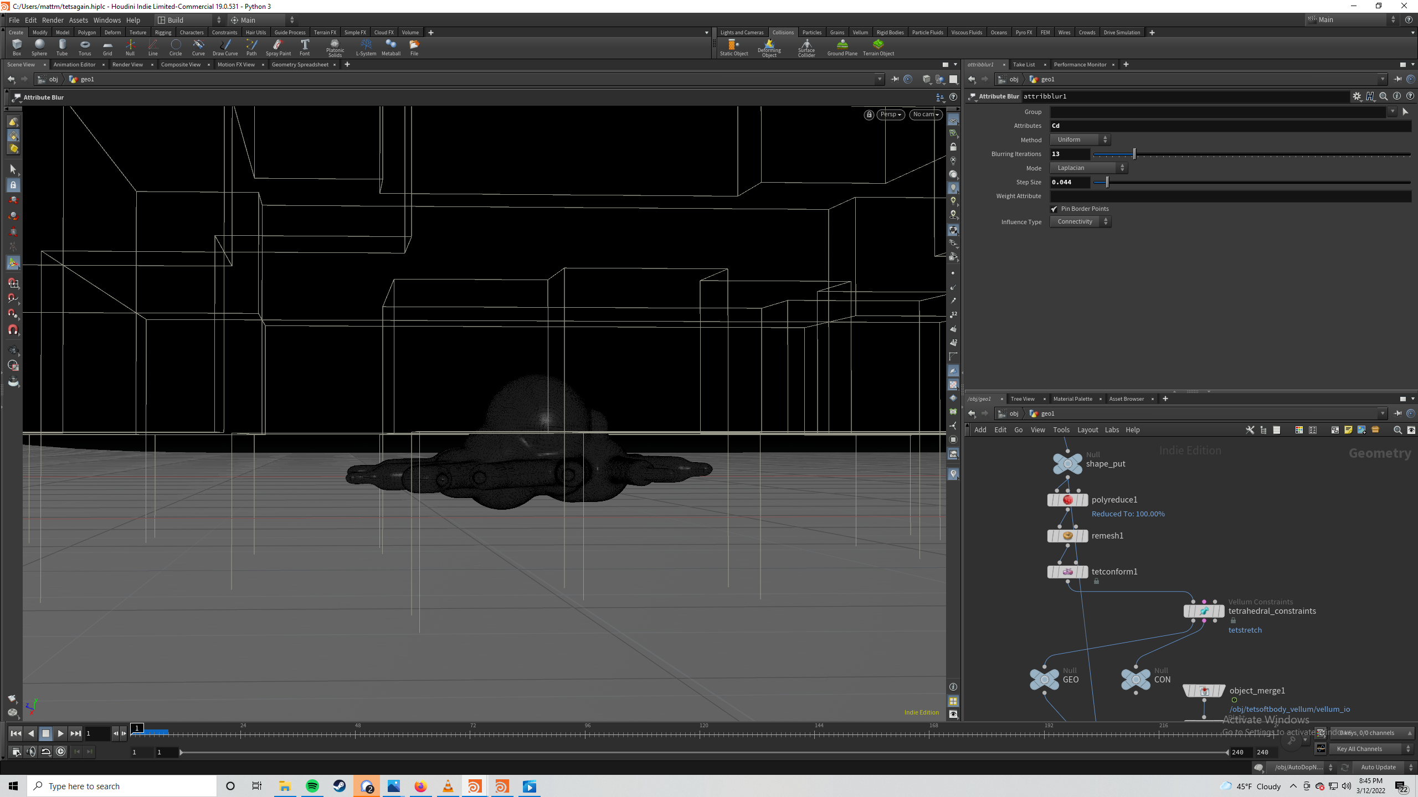Select the Spray Paint tool

point(278,47)
